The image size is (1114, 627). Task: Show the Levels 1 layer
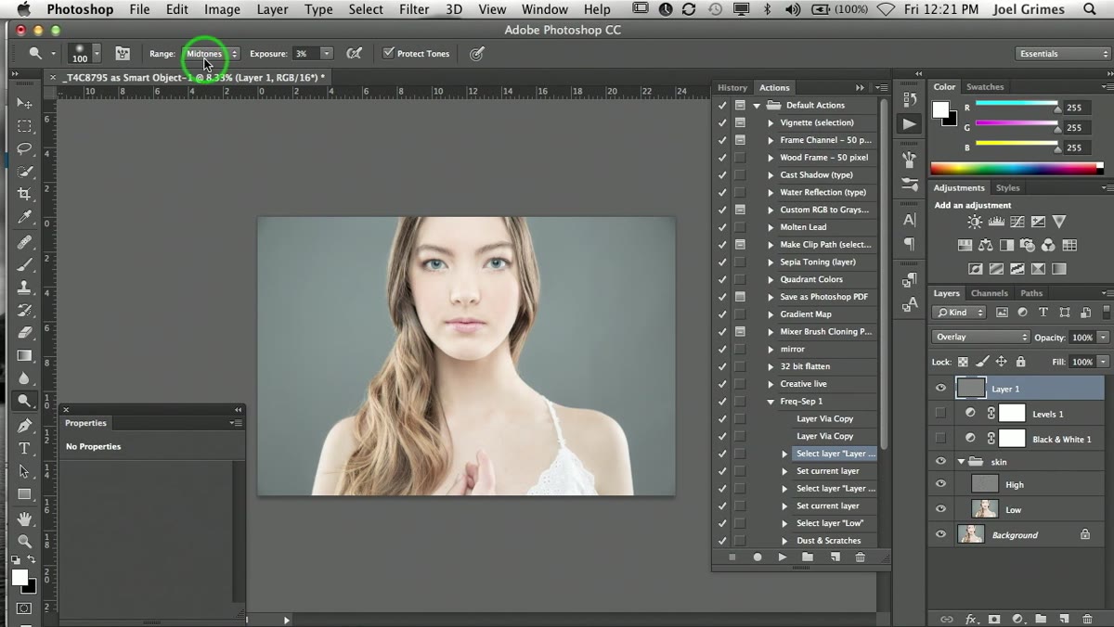(940, 414)
